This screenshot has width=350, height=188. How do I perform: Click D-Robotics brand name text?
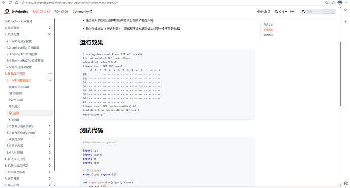pos(20,11)
